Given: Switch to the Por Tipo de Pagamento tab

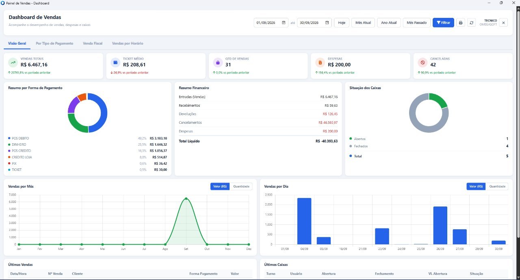Looking at the screenshot, I should (x=54, y=43).
